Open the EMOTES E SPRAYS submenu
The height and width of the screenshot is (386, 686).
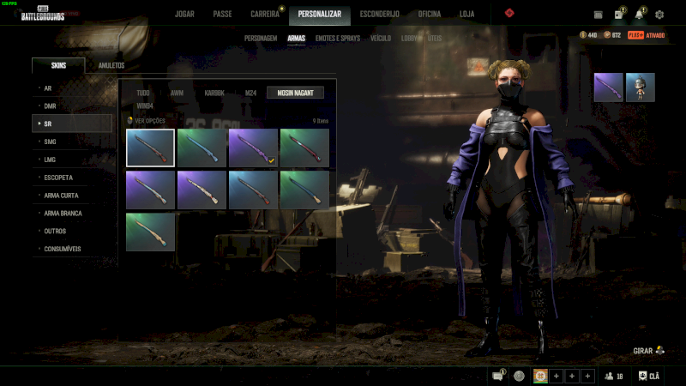pos(337,39)
